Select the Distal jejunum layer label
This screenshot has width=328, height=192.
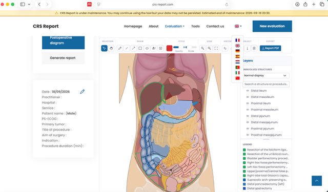click(260, 116)
